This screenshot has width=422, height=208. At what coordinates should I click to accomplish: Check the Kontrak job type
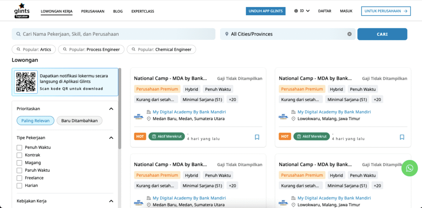coord(19,155)
